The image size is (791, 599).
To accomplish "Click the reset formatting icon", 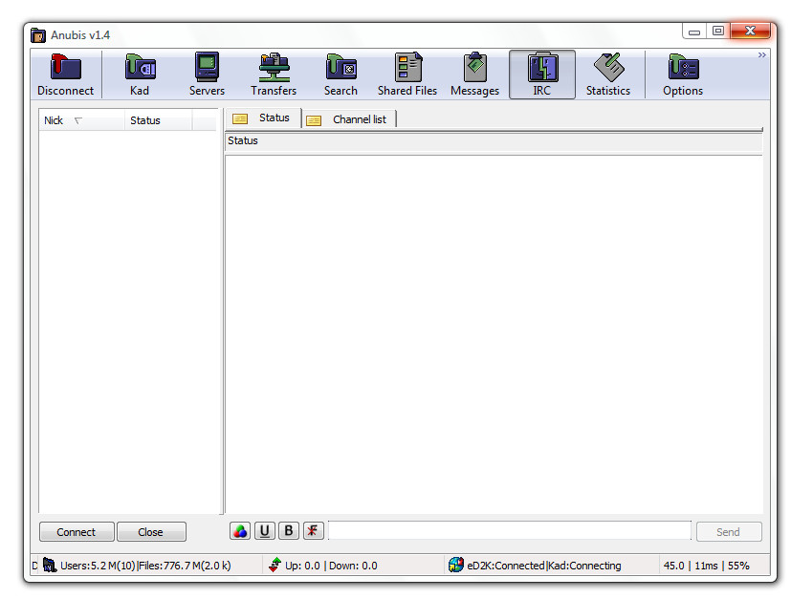I will 314,530.
